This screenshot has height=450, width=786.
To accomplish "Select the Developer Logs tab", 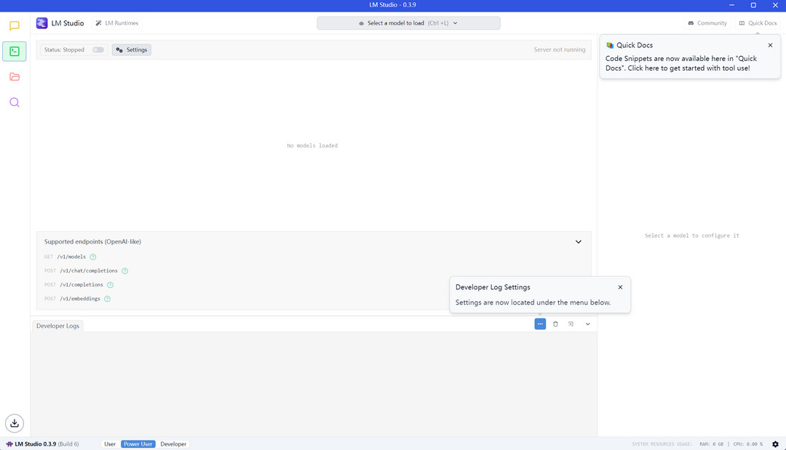I will coord(58,326).
